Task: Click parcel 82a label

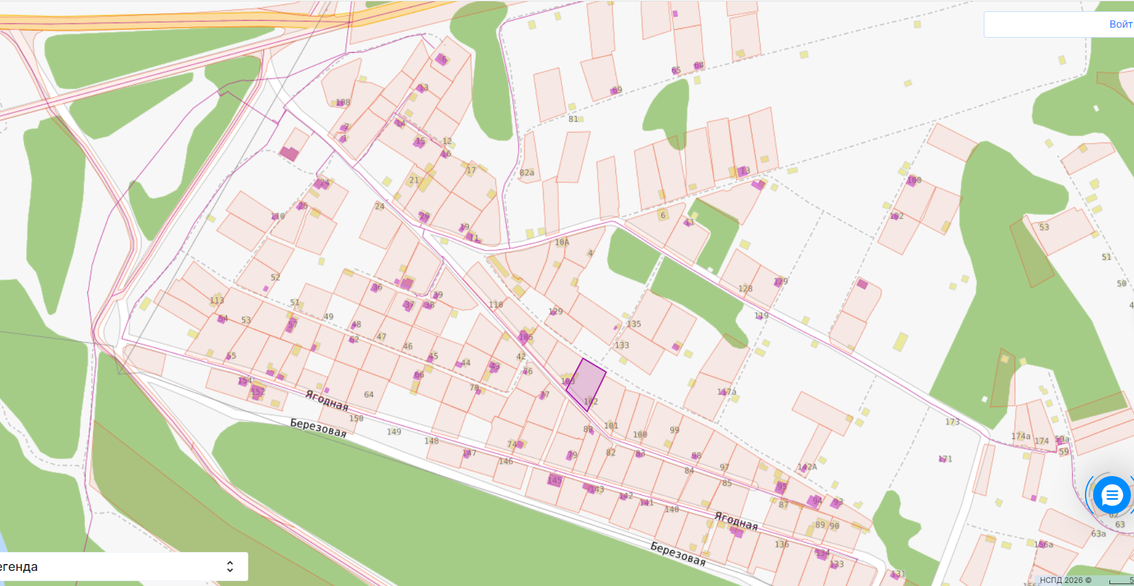Action: pos(527,173)
